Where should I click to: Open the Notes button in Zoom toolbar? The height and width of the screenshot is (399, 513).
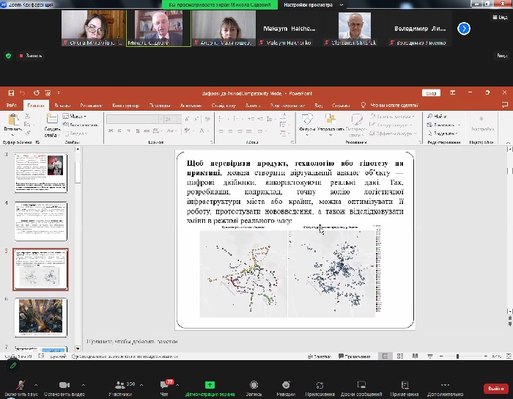tap(405, 385)
